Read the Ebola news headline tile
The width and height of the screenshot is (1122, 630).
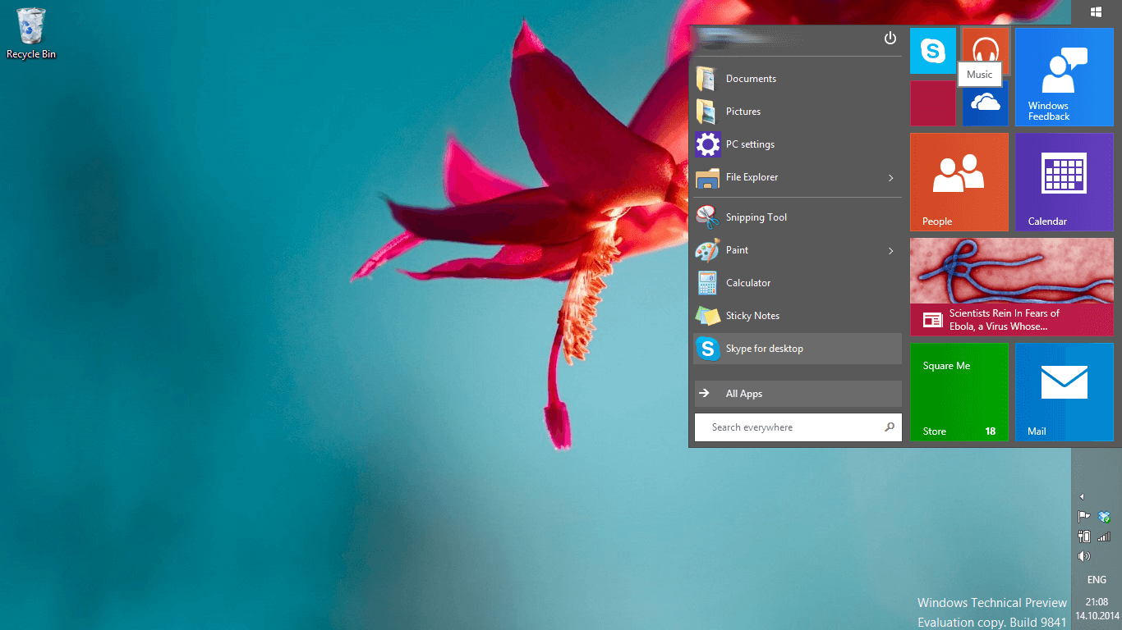tap(1011, 286)
